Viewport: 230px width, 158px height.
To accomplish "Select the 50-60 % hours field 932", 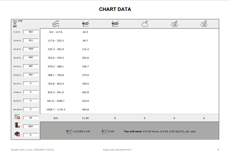I will [x=31, y=75].
